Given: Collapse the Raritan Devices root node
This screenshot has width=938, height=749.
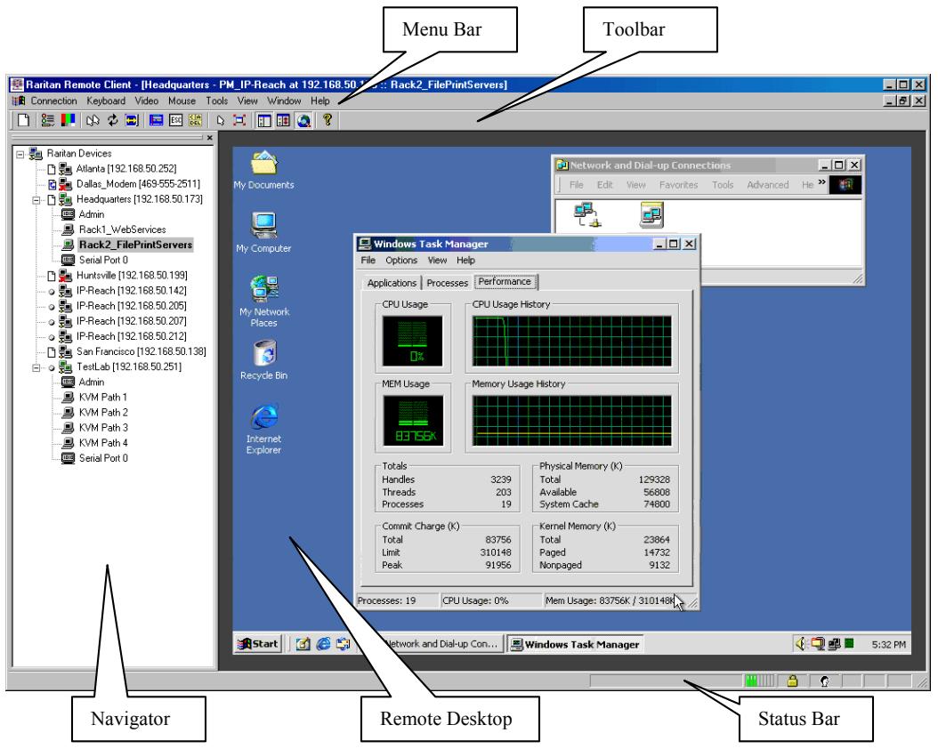Looking at the screenshot, I should click(20, 154).
